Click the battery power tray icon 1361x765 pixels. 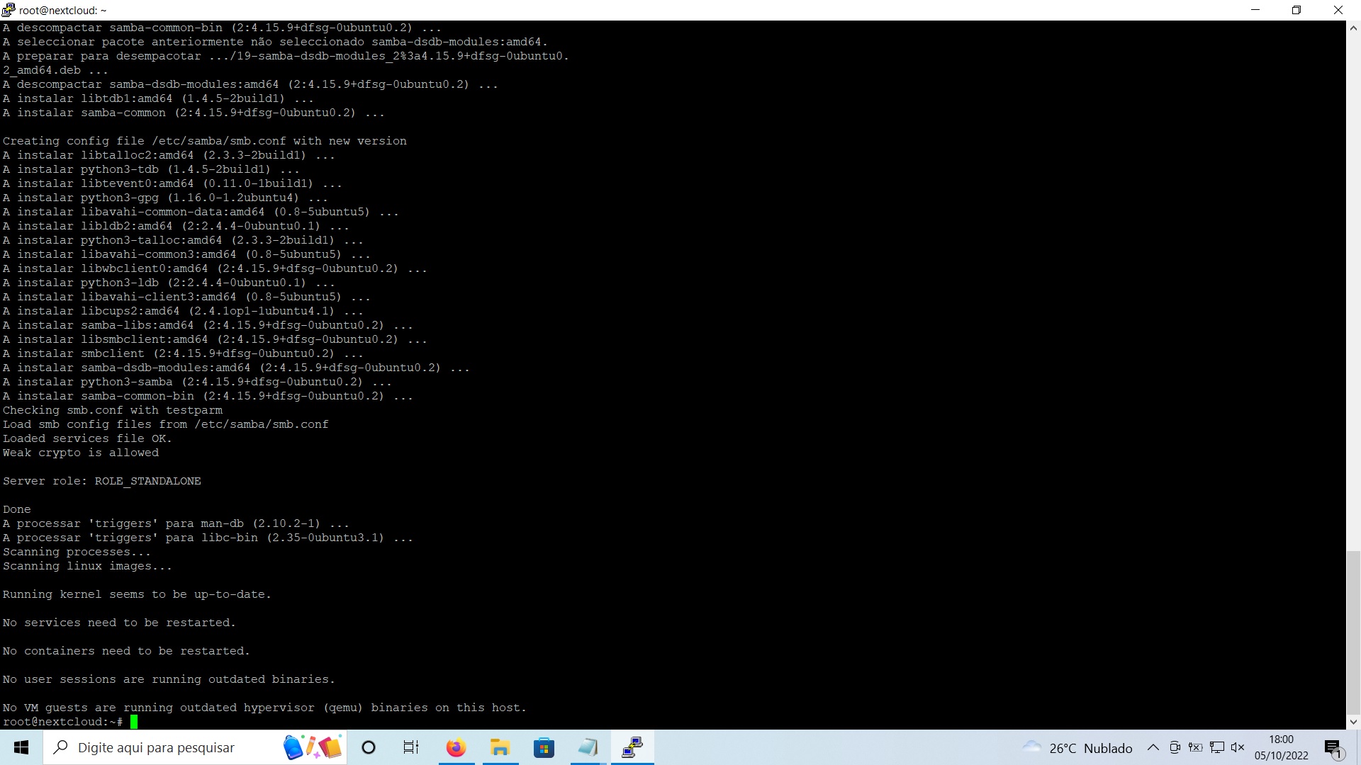1196,747
